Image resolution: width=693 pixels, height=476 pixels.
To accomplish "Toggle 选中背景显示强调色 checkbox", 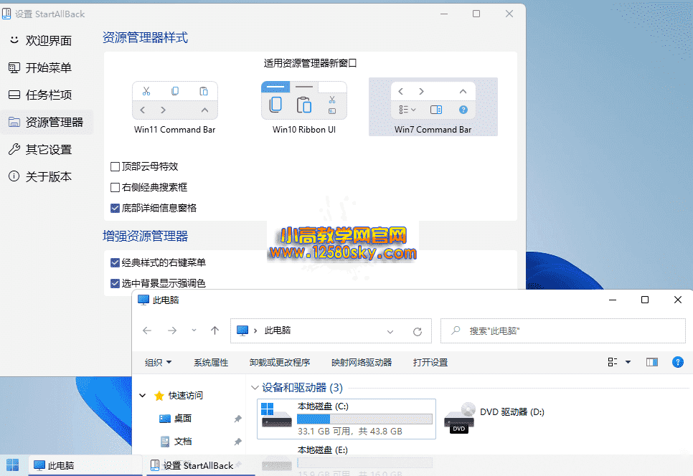I will pos(115,283).
